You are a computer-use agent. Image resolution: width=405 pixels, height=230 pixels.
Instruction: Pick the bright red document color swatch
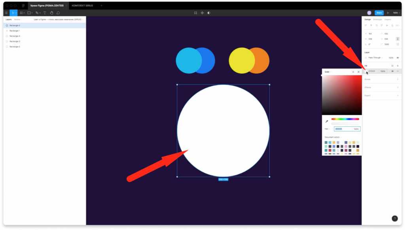pos(330,150)
